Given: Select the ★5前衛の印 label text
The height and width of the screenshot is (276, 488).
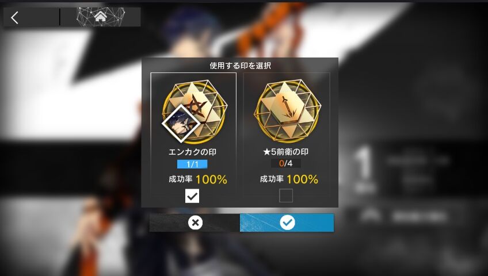Looking at the screenshot, I should click(285, 152).
